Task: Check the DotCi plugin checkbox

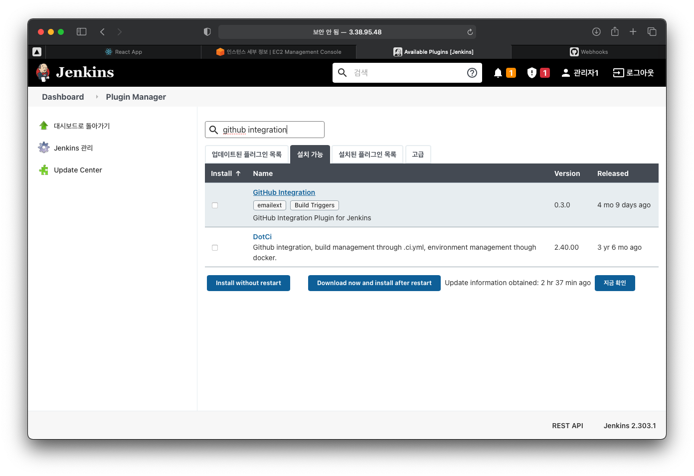Action: (215, 248)
